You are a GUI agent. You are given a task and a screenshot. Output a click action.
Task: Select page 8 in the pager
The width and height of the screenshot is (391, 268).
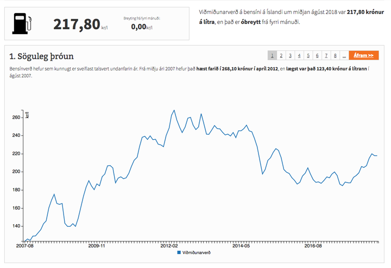click(x=336, y=55)
